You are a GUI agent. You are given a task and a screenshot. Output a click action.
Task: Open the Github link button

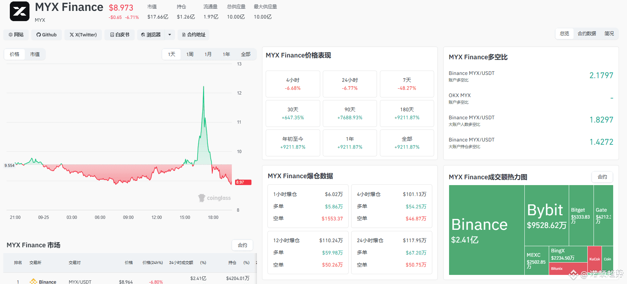click(x=47, y=35)
